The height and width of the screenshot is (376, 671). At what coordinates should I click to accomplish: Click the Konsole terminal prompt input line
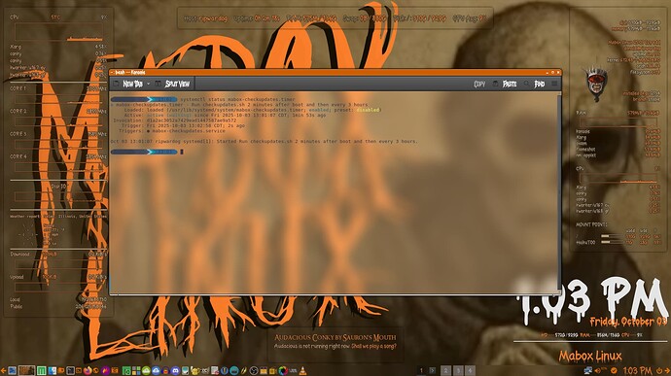pos(334,152)
